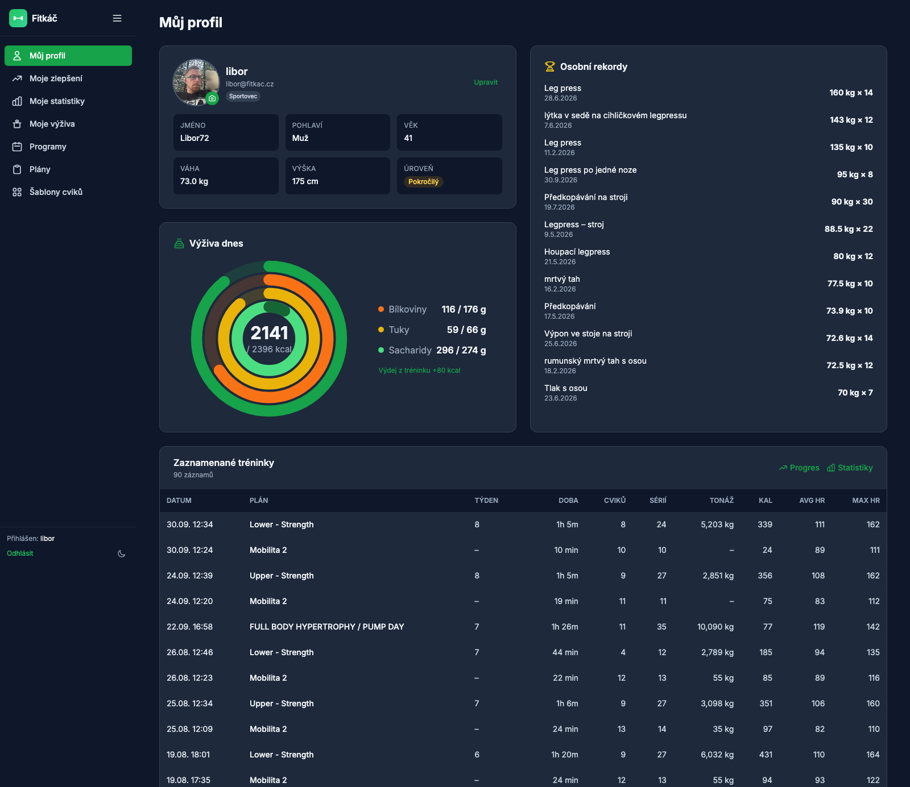Screen dimensions: 910x787
Task: Click the Moje statistiky bar chart icon
Action: pos(17,101)
